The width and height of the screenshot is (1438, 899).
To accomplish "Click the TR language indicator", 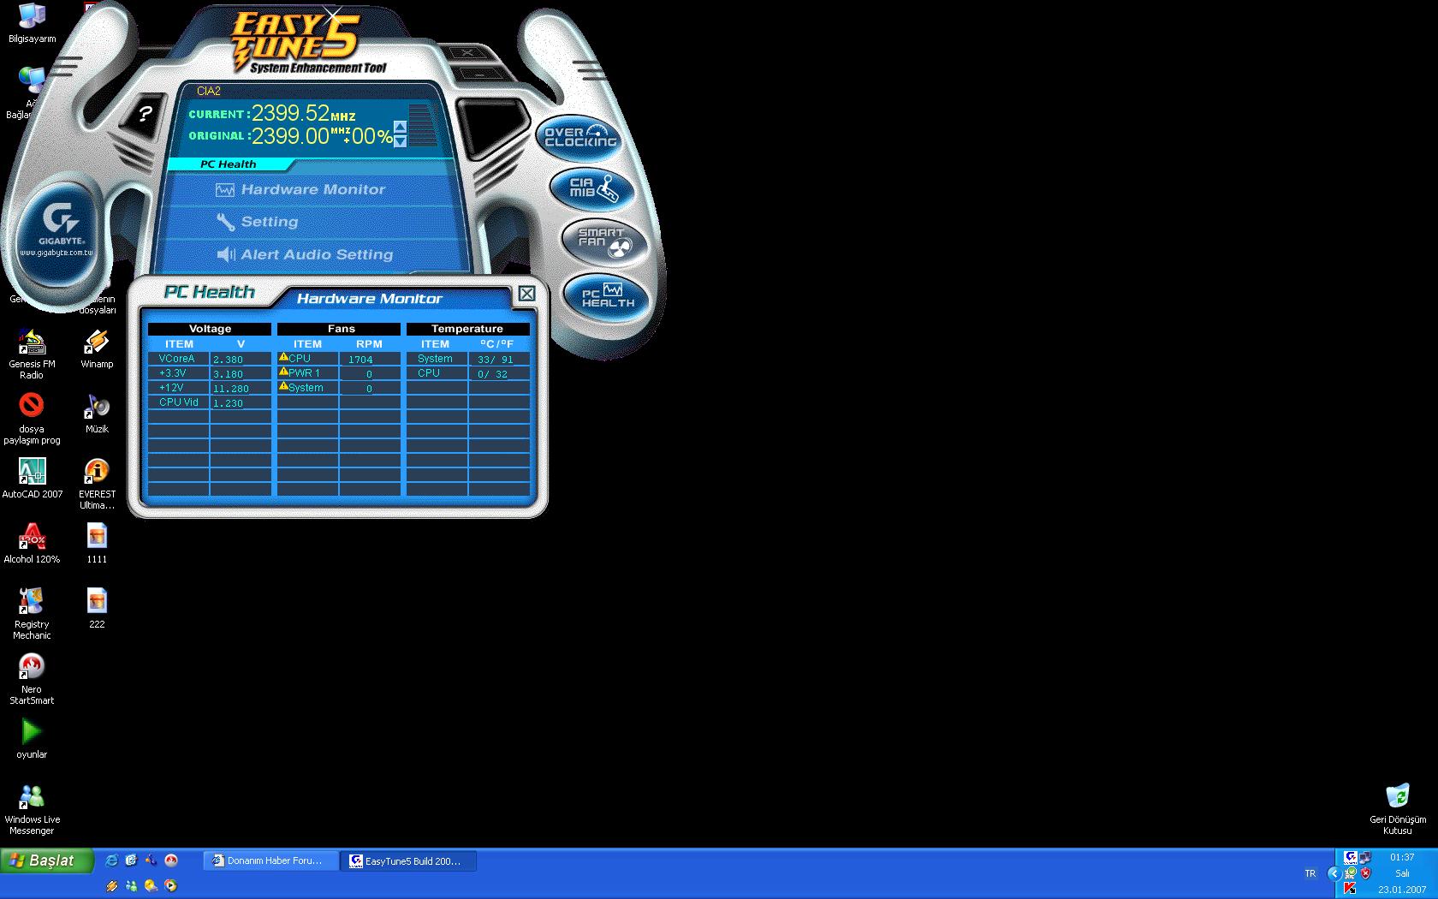I will (1310, 873).
